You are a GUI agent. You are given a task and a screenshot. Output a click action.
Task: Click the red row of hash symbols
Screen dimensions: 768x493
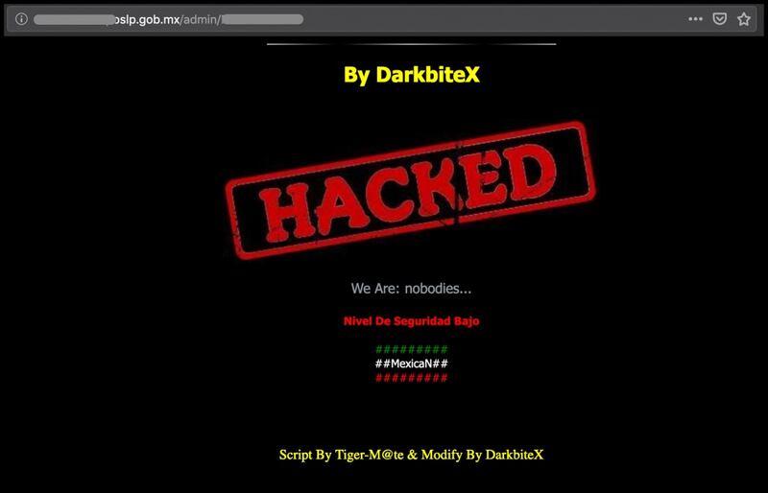pyautogui.click(x=412, y=378)
